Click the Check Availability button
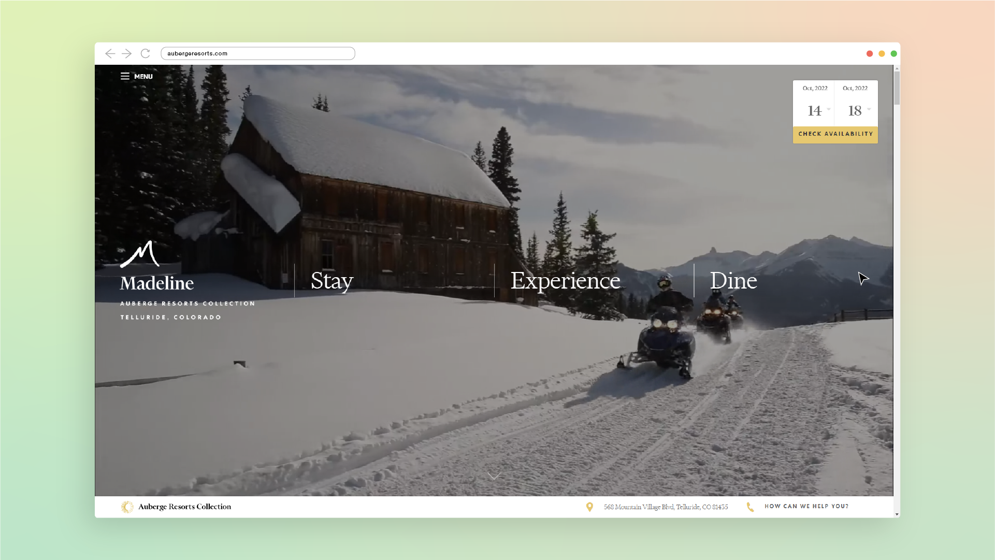Viewport: 995px width, 560px height. [835, 134]
